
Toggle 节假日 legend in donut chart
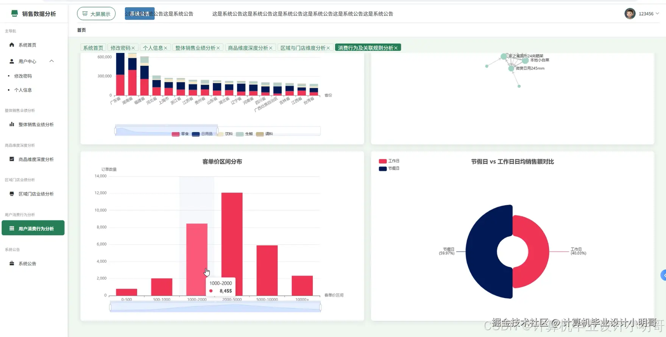(x=389, y=169)
